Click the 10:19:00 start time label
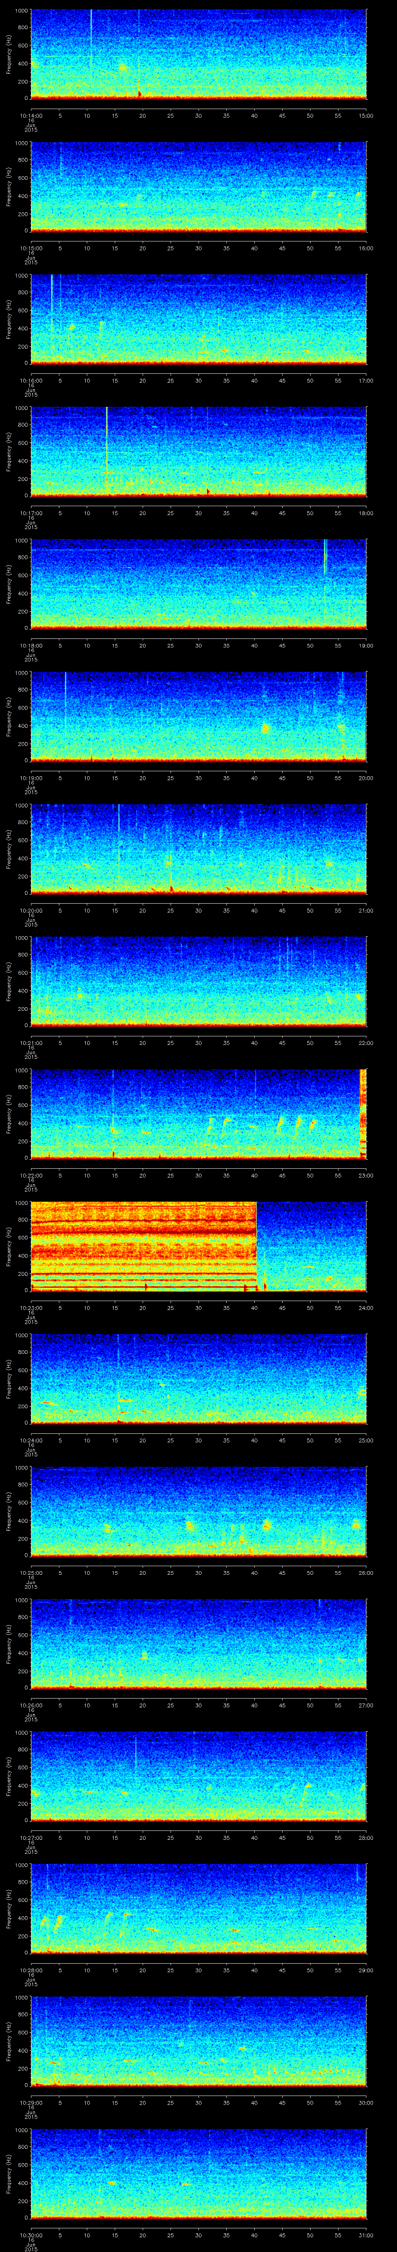The height and width of the screenshot is (2252, 397). [x=31, y=778]
